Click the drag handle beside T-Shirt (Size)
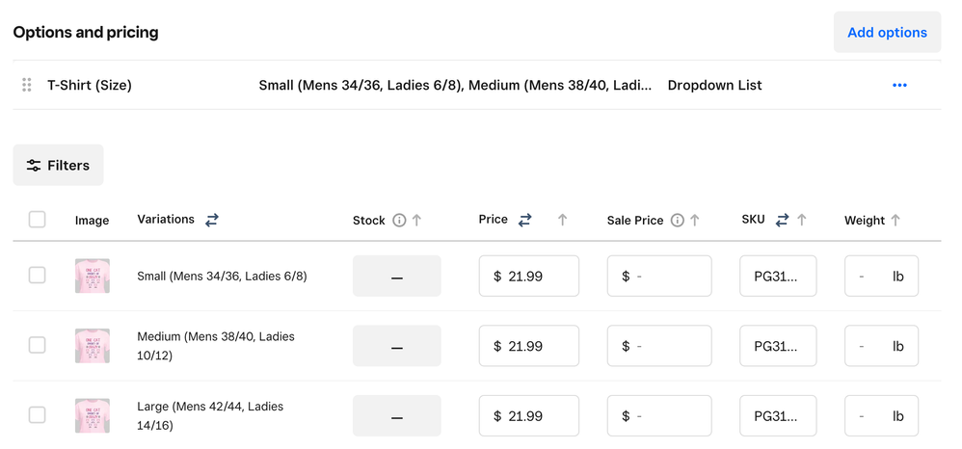This screenshot has height=449, width=962. coord(27,85)
